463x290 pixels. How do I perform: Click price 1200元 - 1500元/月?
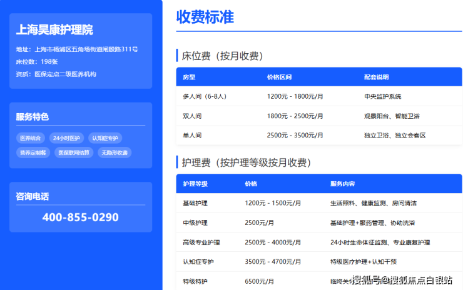coord(273,203)
